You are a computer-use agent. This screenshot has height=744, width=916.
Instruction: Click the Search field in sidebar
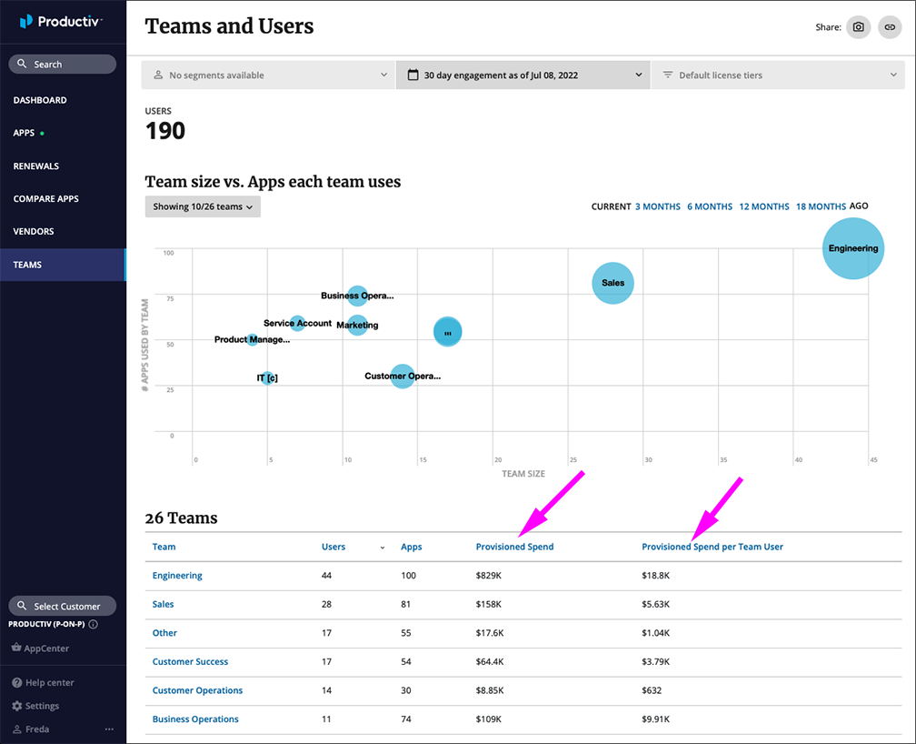tap(62, 65)
